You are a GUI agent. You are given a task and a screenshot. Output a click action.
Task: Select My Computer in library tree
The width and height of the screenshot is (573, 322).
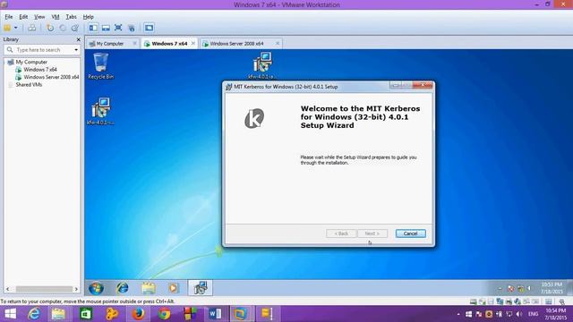tap(31, 62)
